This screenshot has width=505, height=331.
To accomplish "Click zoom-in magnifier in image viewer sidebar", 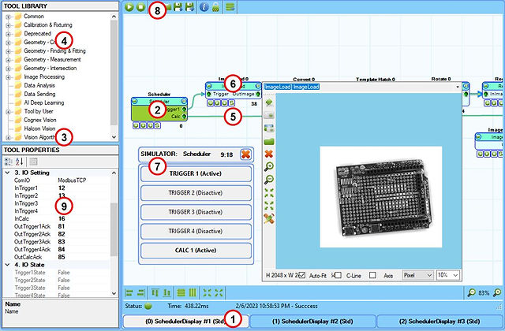I will pyautogui.click(x=269, y=166).
